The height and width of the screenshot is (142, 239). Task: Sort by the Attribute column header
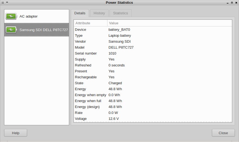coord(91,23)
